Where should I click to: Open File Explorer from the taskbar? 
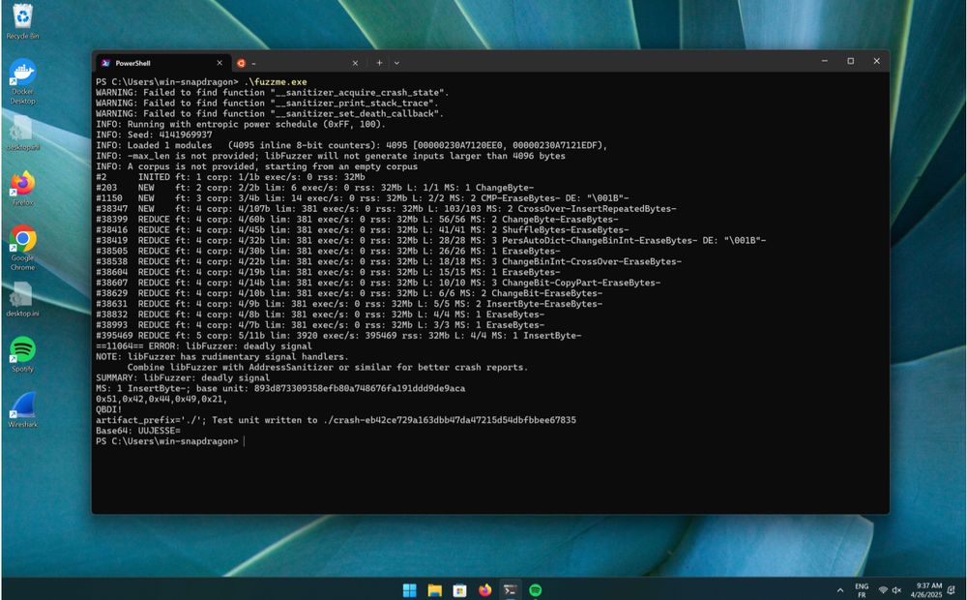tap(435, 590)
